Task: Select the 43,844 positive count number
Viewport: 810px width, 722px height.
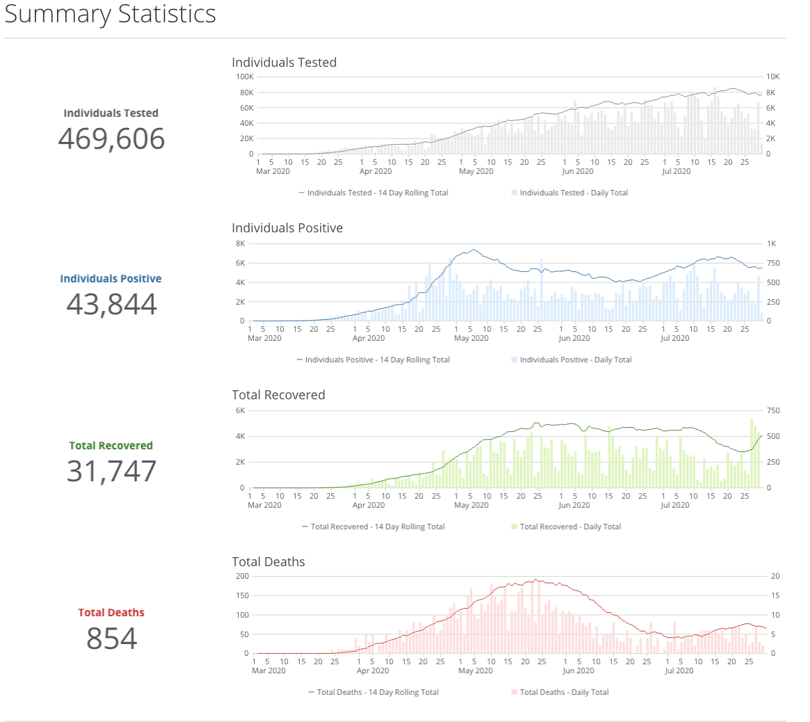Action: tap(111, 304)
